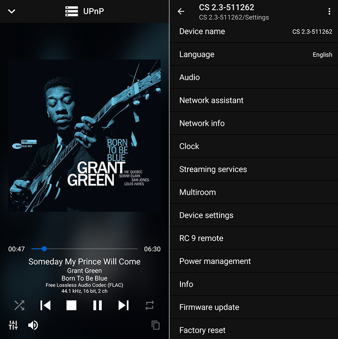Open Network info
This screenshot has height=339, width=338.
[254, 123]
